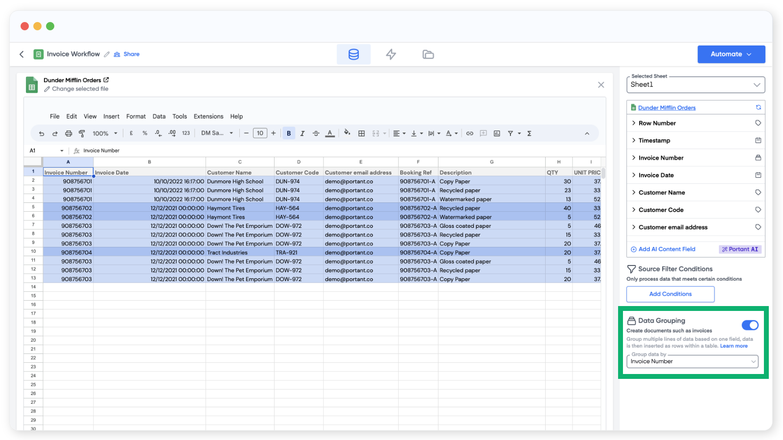Open the Group data by dropdown
Screen dimensions: 783x440
tap(692, 361)
